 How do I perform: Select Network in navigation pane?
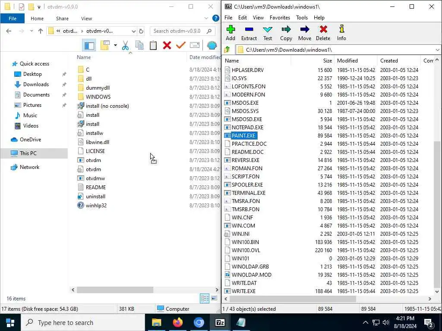pos(29,167)
